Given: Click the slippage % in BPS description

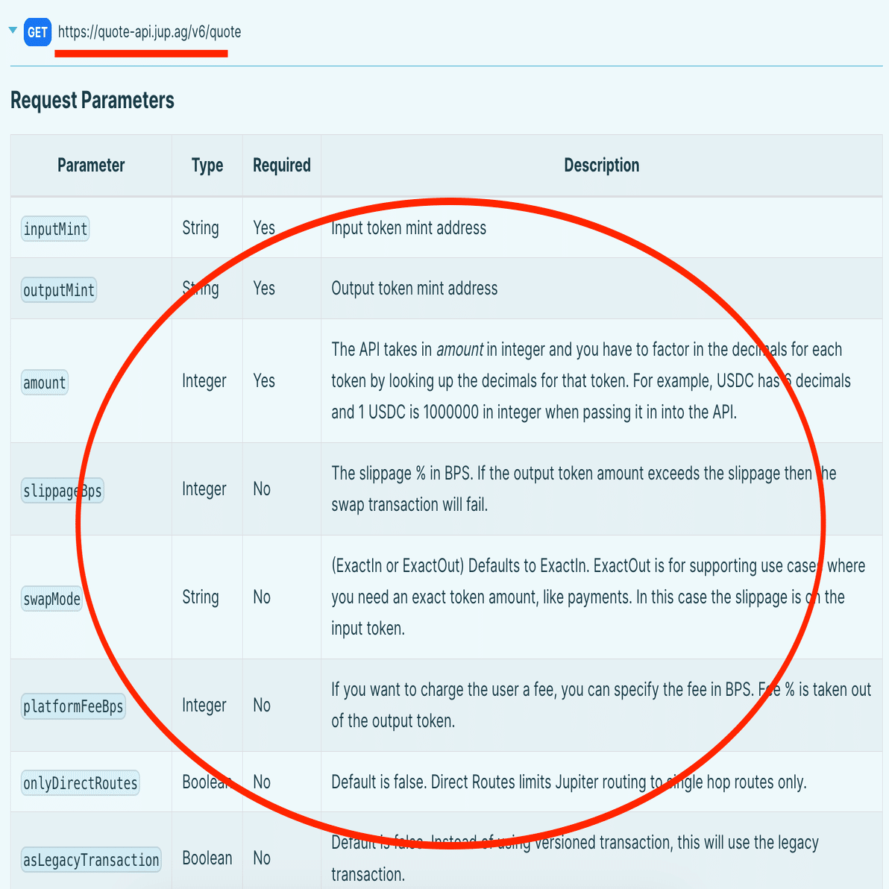Looking at the screenshot, I should click(584, 489).
